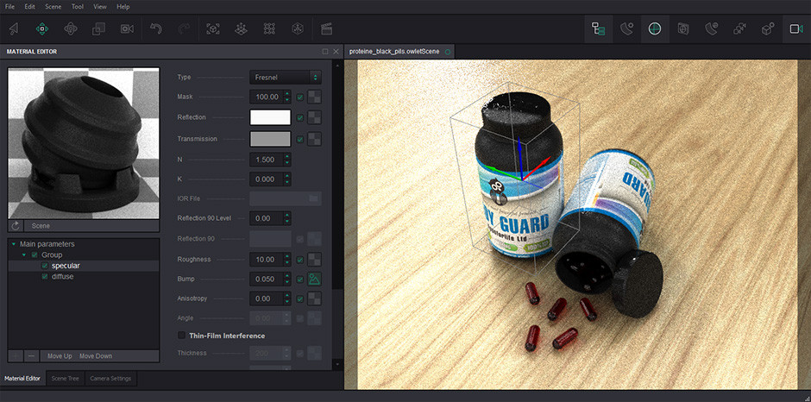The width and height of the screenshot is (811, 402).
Task: Open the Anisotropy texture slot
Action: coord(314,298)
